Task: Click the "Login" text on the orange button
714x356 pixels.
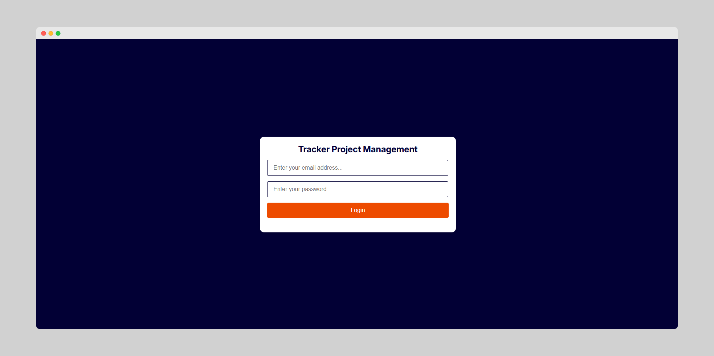Action: [x=358, y=210]
